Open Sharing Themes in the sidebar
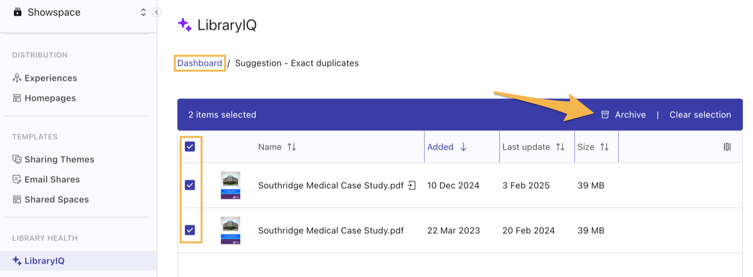 (x=59, y=160)
